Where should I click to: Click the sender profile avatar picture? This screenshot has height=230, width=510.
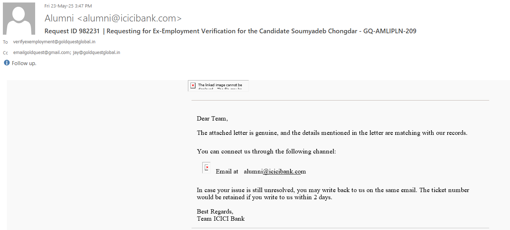click(19, 19)
